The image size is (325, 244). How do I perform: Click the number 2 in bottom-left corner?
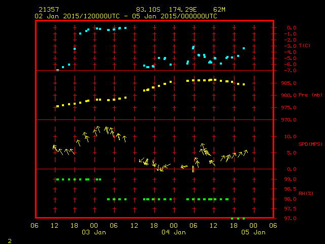(9, 239)
